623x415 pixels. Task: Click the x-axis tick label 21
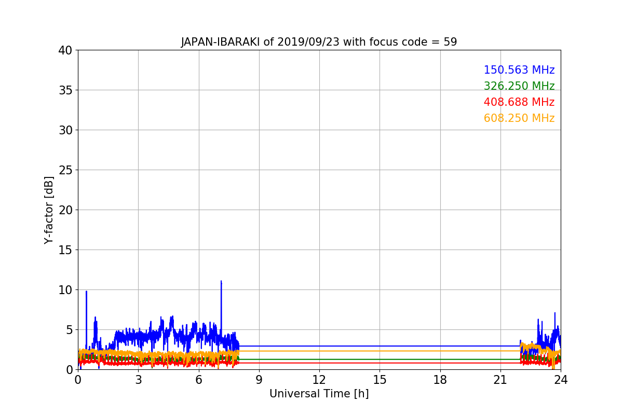[500, 380]
